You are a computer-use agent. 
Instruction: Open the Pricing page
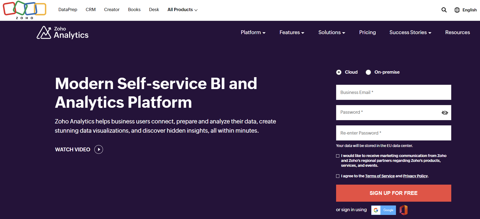(x=368, y=32)
